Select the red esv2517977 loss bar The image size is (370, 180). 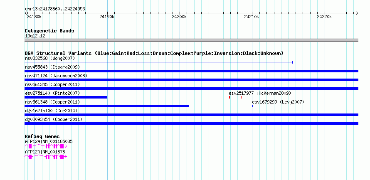[x=235, y=97]
